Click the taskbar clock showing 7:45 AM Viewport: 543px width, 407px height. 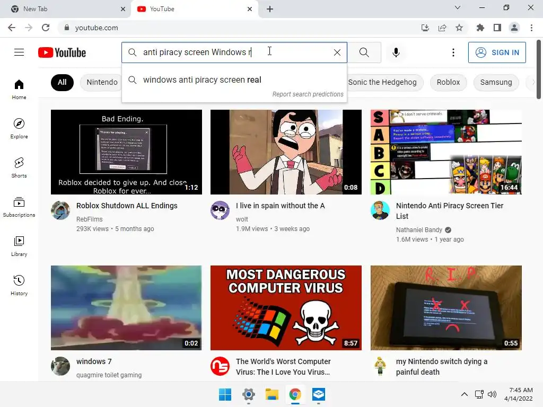coord(519,394)
